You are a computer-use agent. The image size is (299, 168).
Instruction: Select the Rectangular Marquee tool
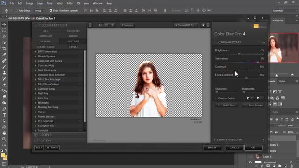click(x=4, y=30)
